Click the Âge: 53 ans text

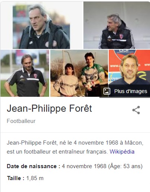pyautogui.click(x=125, y=166)
